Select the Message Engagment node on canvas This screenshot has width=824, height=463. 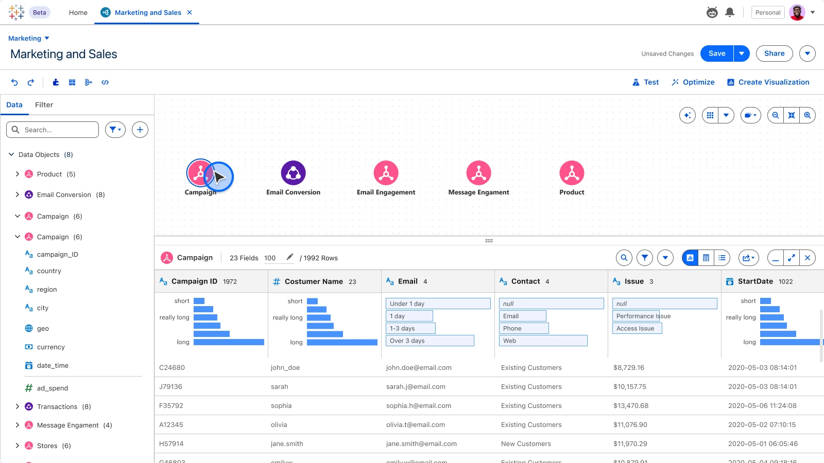coord(479,173)
